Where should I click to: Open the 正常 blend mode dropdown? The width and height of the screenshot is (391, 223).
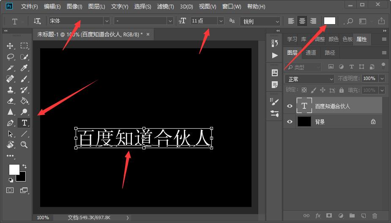click(309, 79)
